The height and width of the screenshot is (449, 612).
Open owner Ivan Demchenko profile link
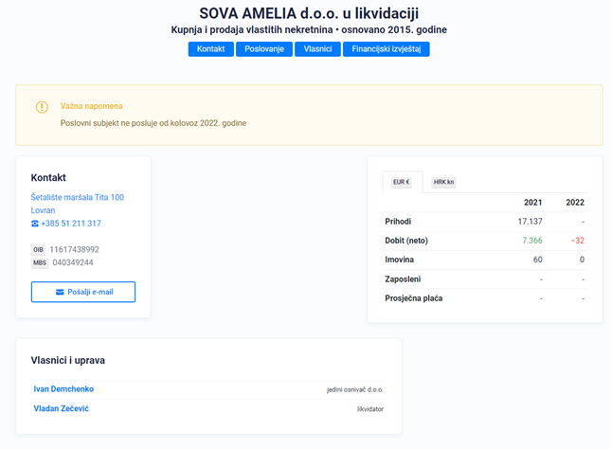(x=63, y=389)
